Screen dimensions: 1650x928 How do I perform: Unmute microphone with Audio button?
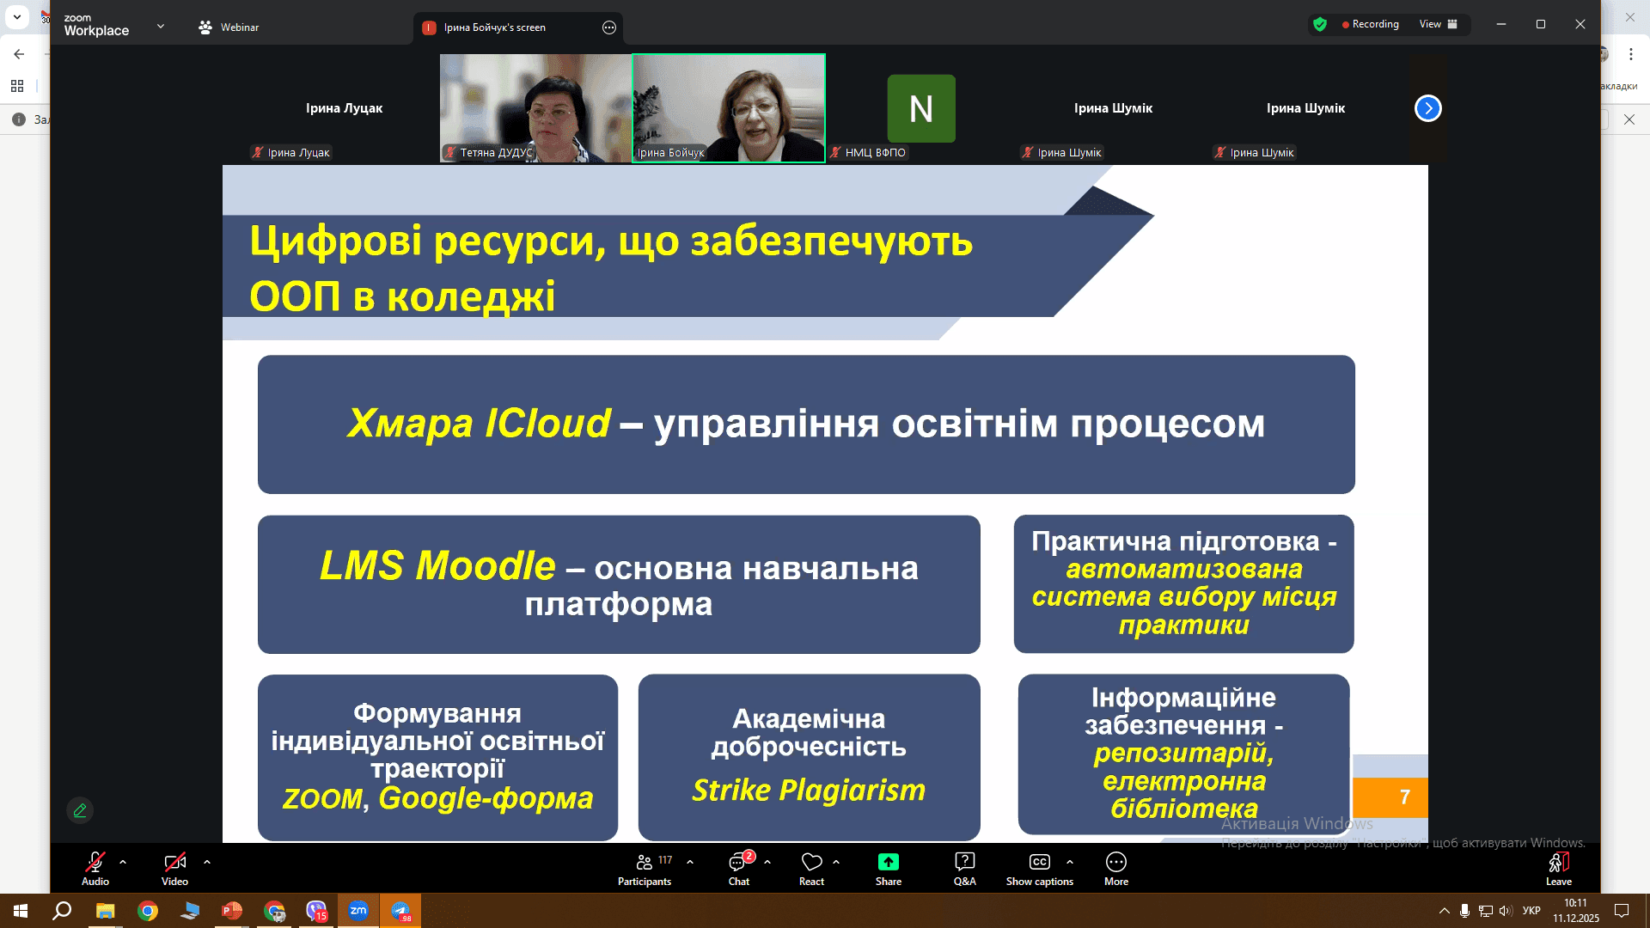pyautogui.click(x=95, y=868)
